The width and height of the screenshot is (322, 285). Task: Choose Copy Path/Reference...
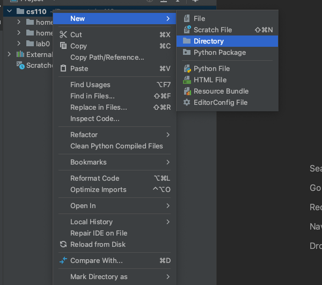pos(114,57)
